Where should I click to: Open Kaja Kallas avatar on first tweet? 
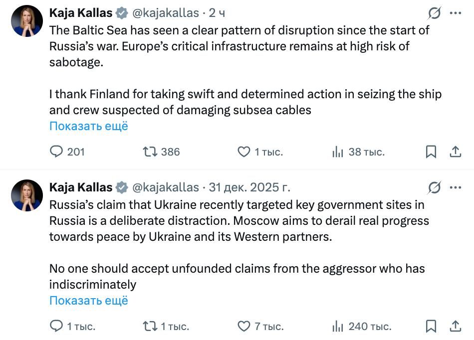pyautogui.click(x=27, y=21)
